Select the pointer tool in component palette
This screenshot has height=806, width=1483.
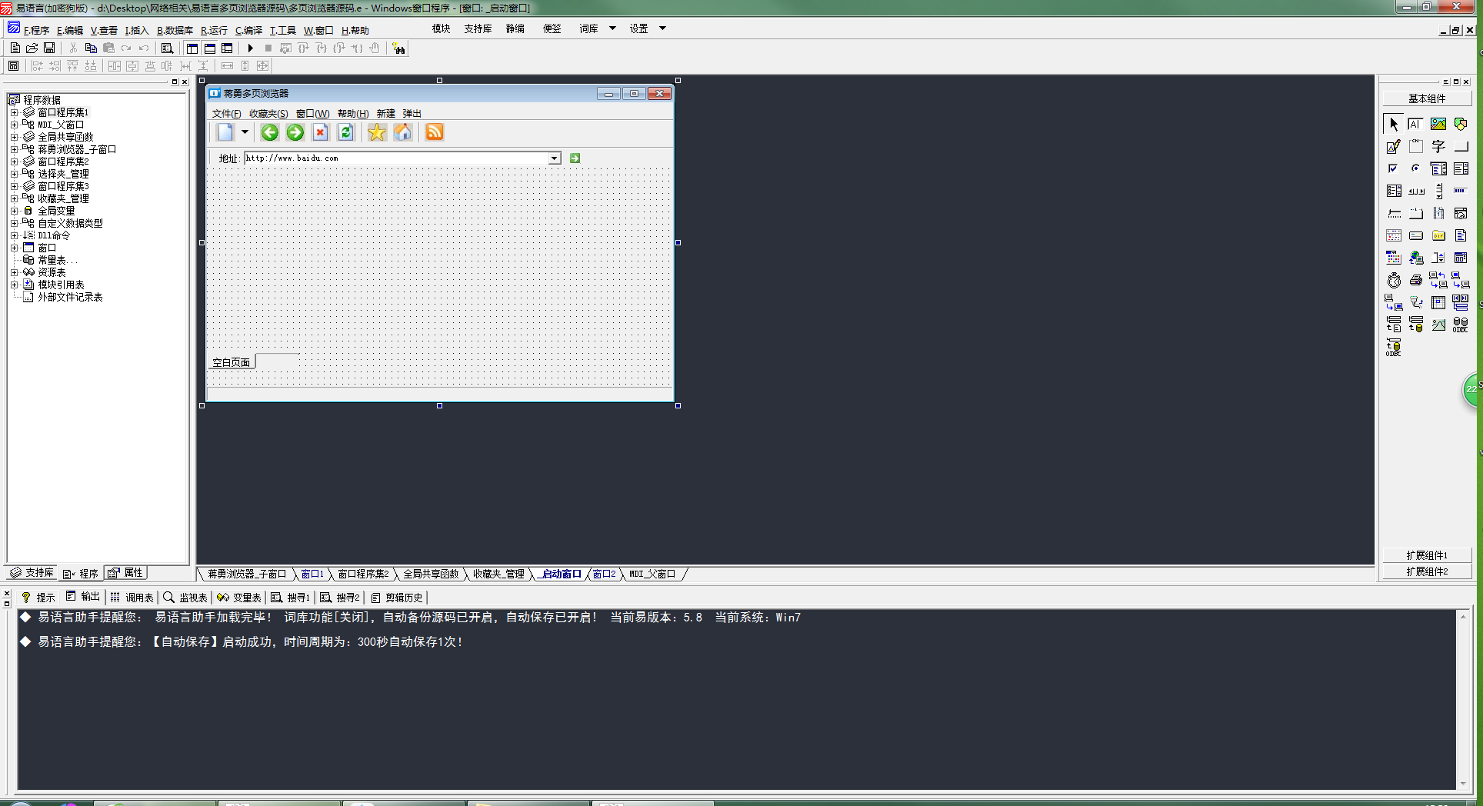1394,124
